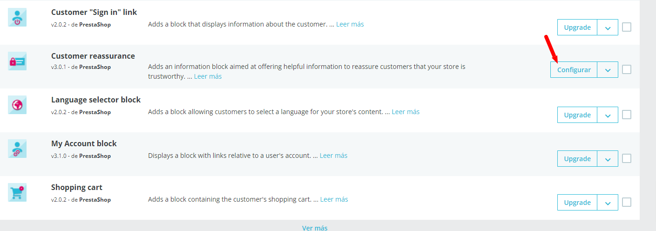The width and height of the screenshot is (656, 231).
Task: Select the Customer "Sign in" link checkbox
Action: (627, 27)
